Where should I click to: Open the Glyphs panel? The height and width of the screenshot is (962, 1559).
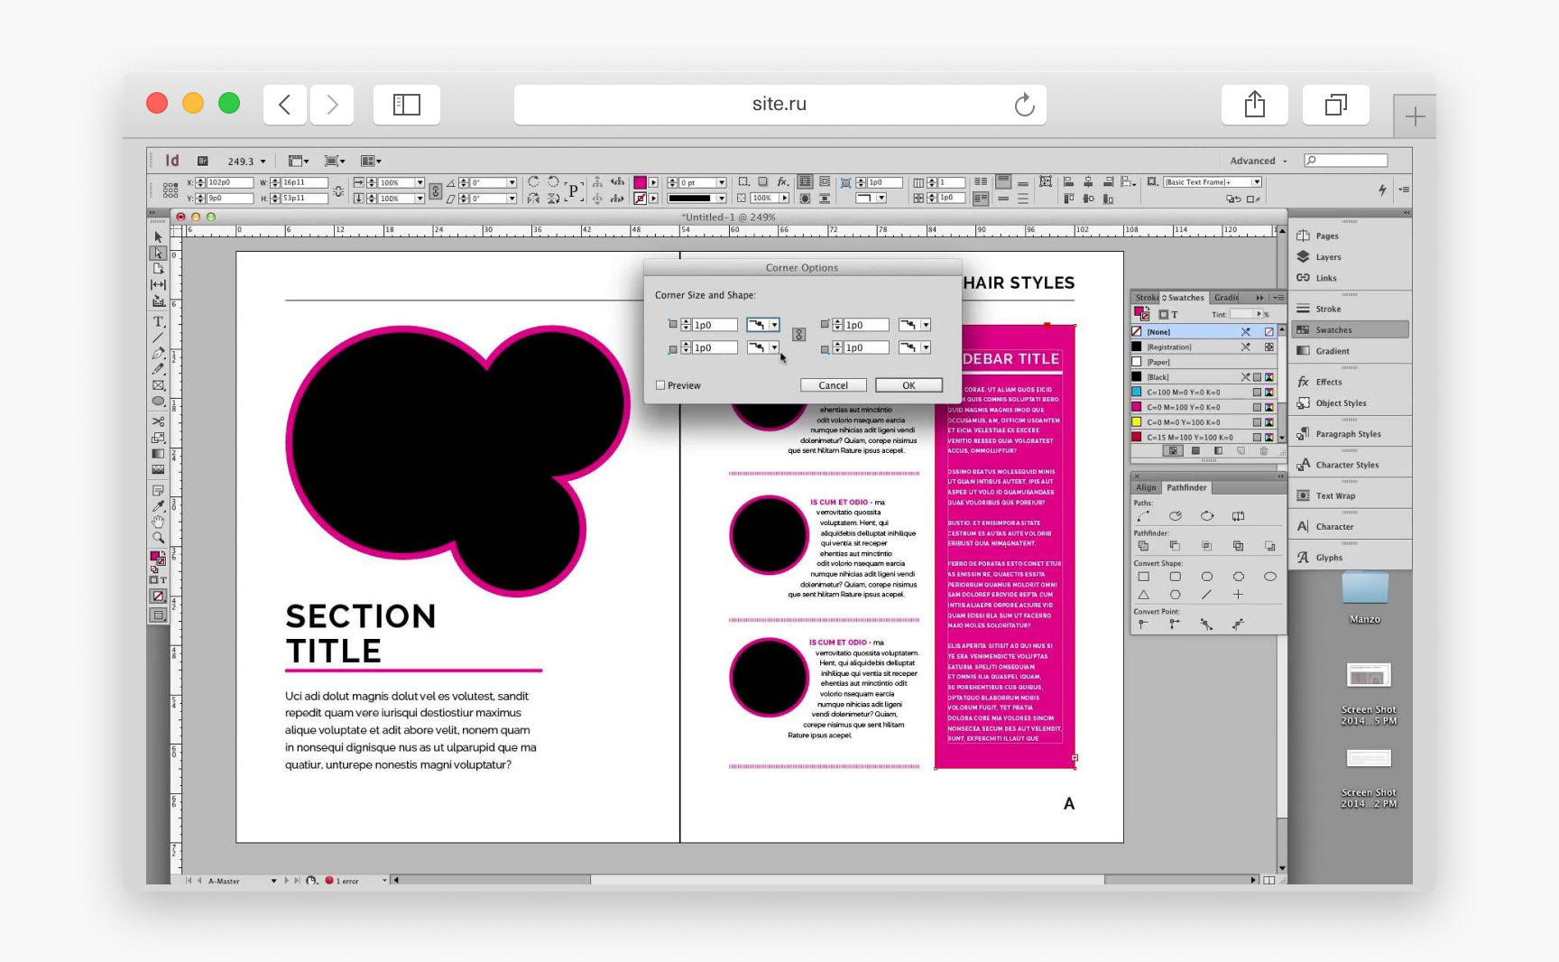[x=1328, y=558]
